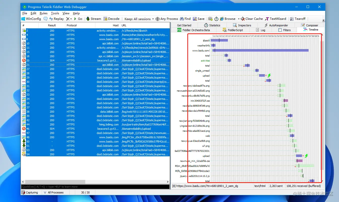Toggle Stream mode
339x202 pixels.
pyautogui.click(x=94, y=19)
